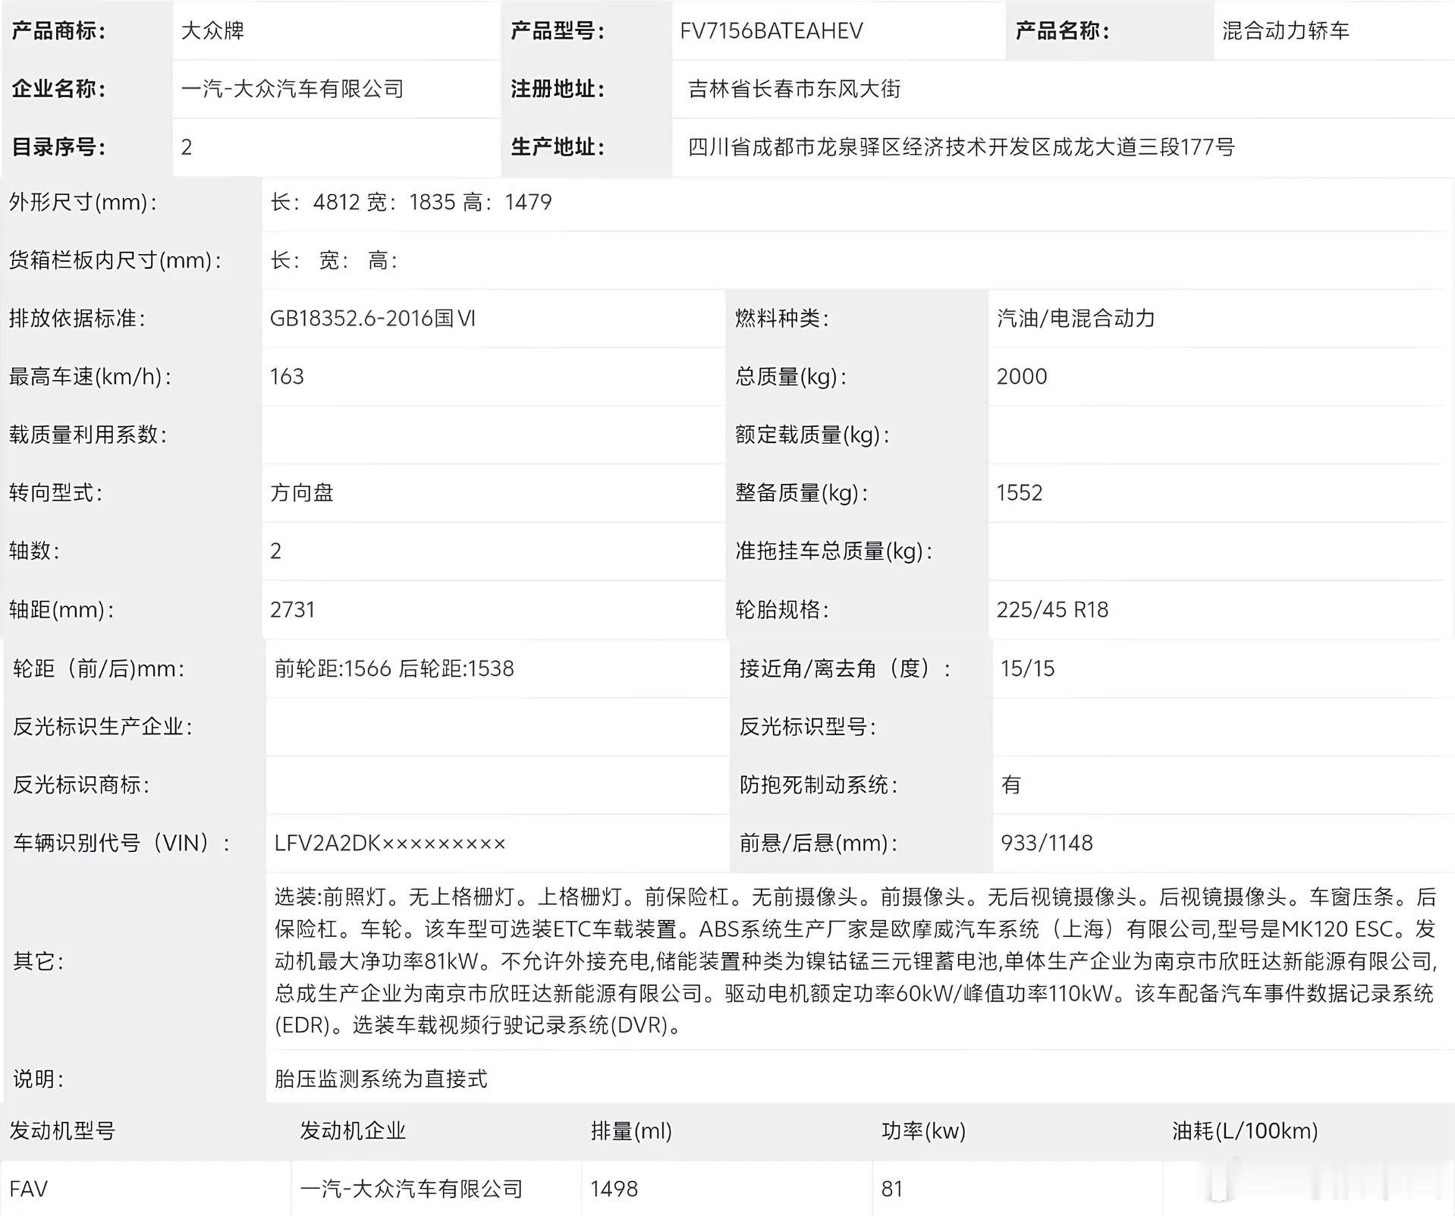
Task: Select the wheelbase value 2731
Action: tap(292, 610)
